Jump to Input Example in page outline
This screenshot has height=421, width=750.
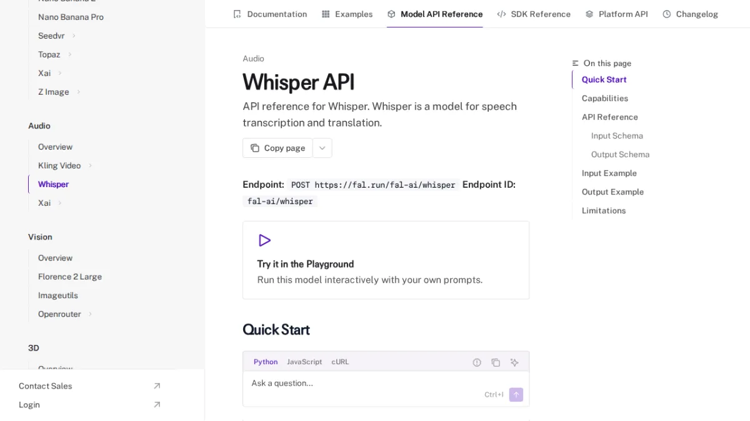point(609,173)
